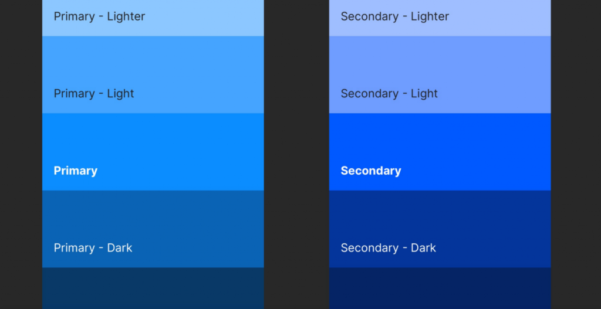Select the "Secondary - Dark" text label

[x=389, y=248]
